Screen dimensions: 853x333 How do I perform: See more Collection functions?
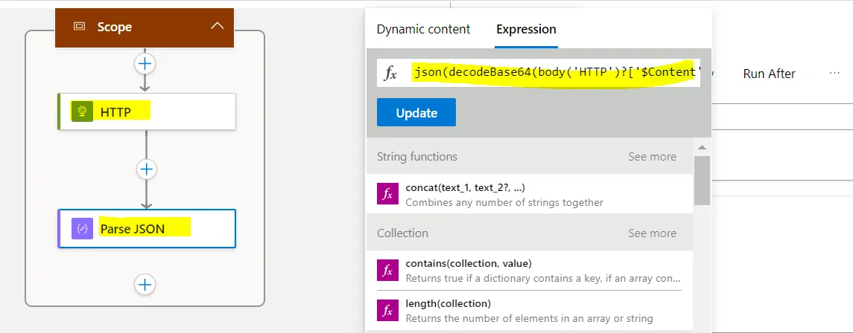click(652, 233)
